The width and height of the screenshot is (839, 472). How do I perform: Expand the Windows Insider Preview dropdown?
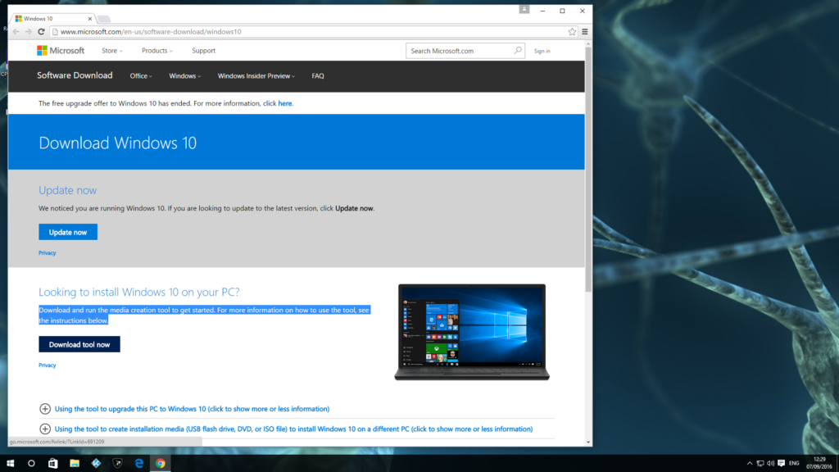tap(256, 76)
